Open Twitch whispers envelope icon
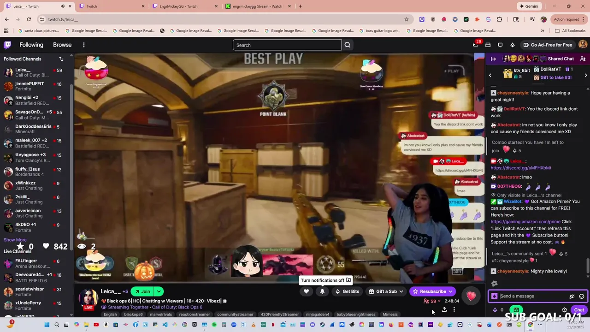590x332 pixels. coord(488,45)
